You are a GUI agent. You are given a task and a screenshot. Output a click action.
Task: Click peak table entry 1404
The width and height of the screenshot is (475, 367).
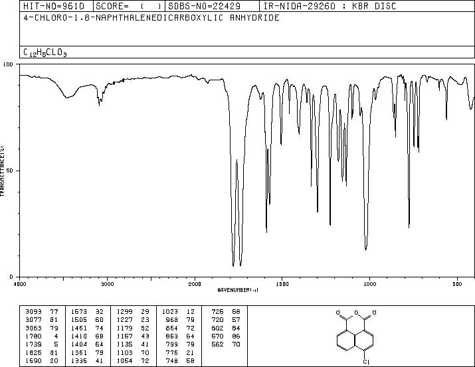tap(79, 344)
